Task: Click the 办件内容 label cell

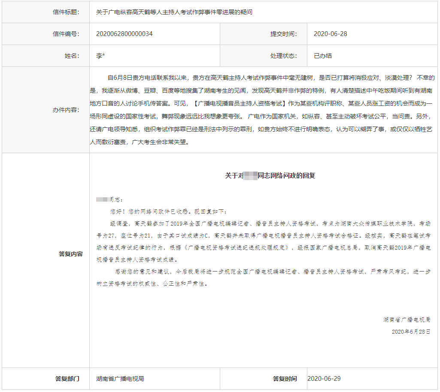Action: pos(66,110)
